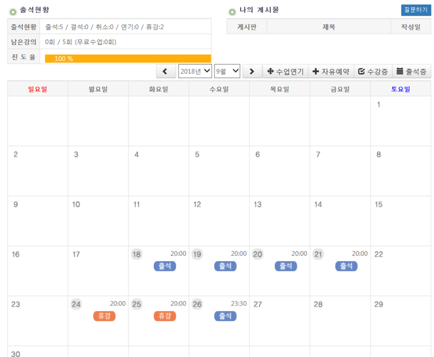Select calendar day 1

pos(379,105)
